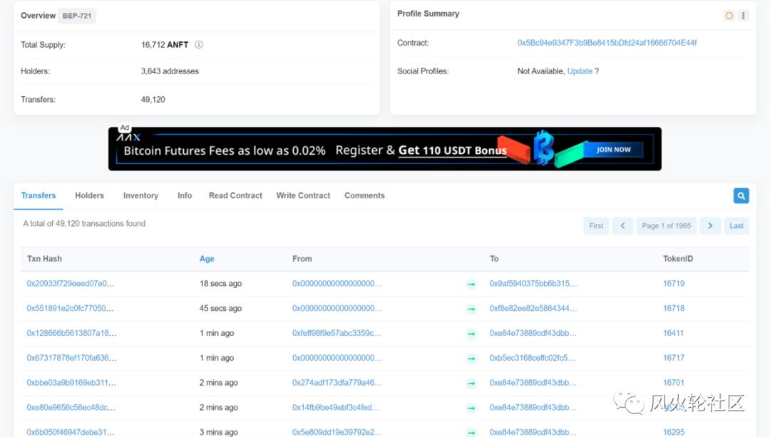Go to next page with right chevron
Image resolution: width=770 pixels, height=437 pixels.
(709, 226)
